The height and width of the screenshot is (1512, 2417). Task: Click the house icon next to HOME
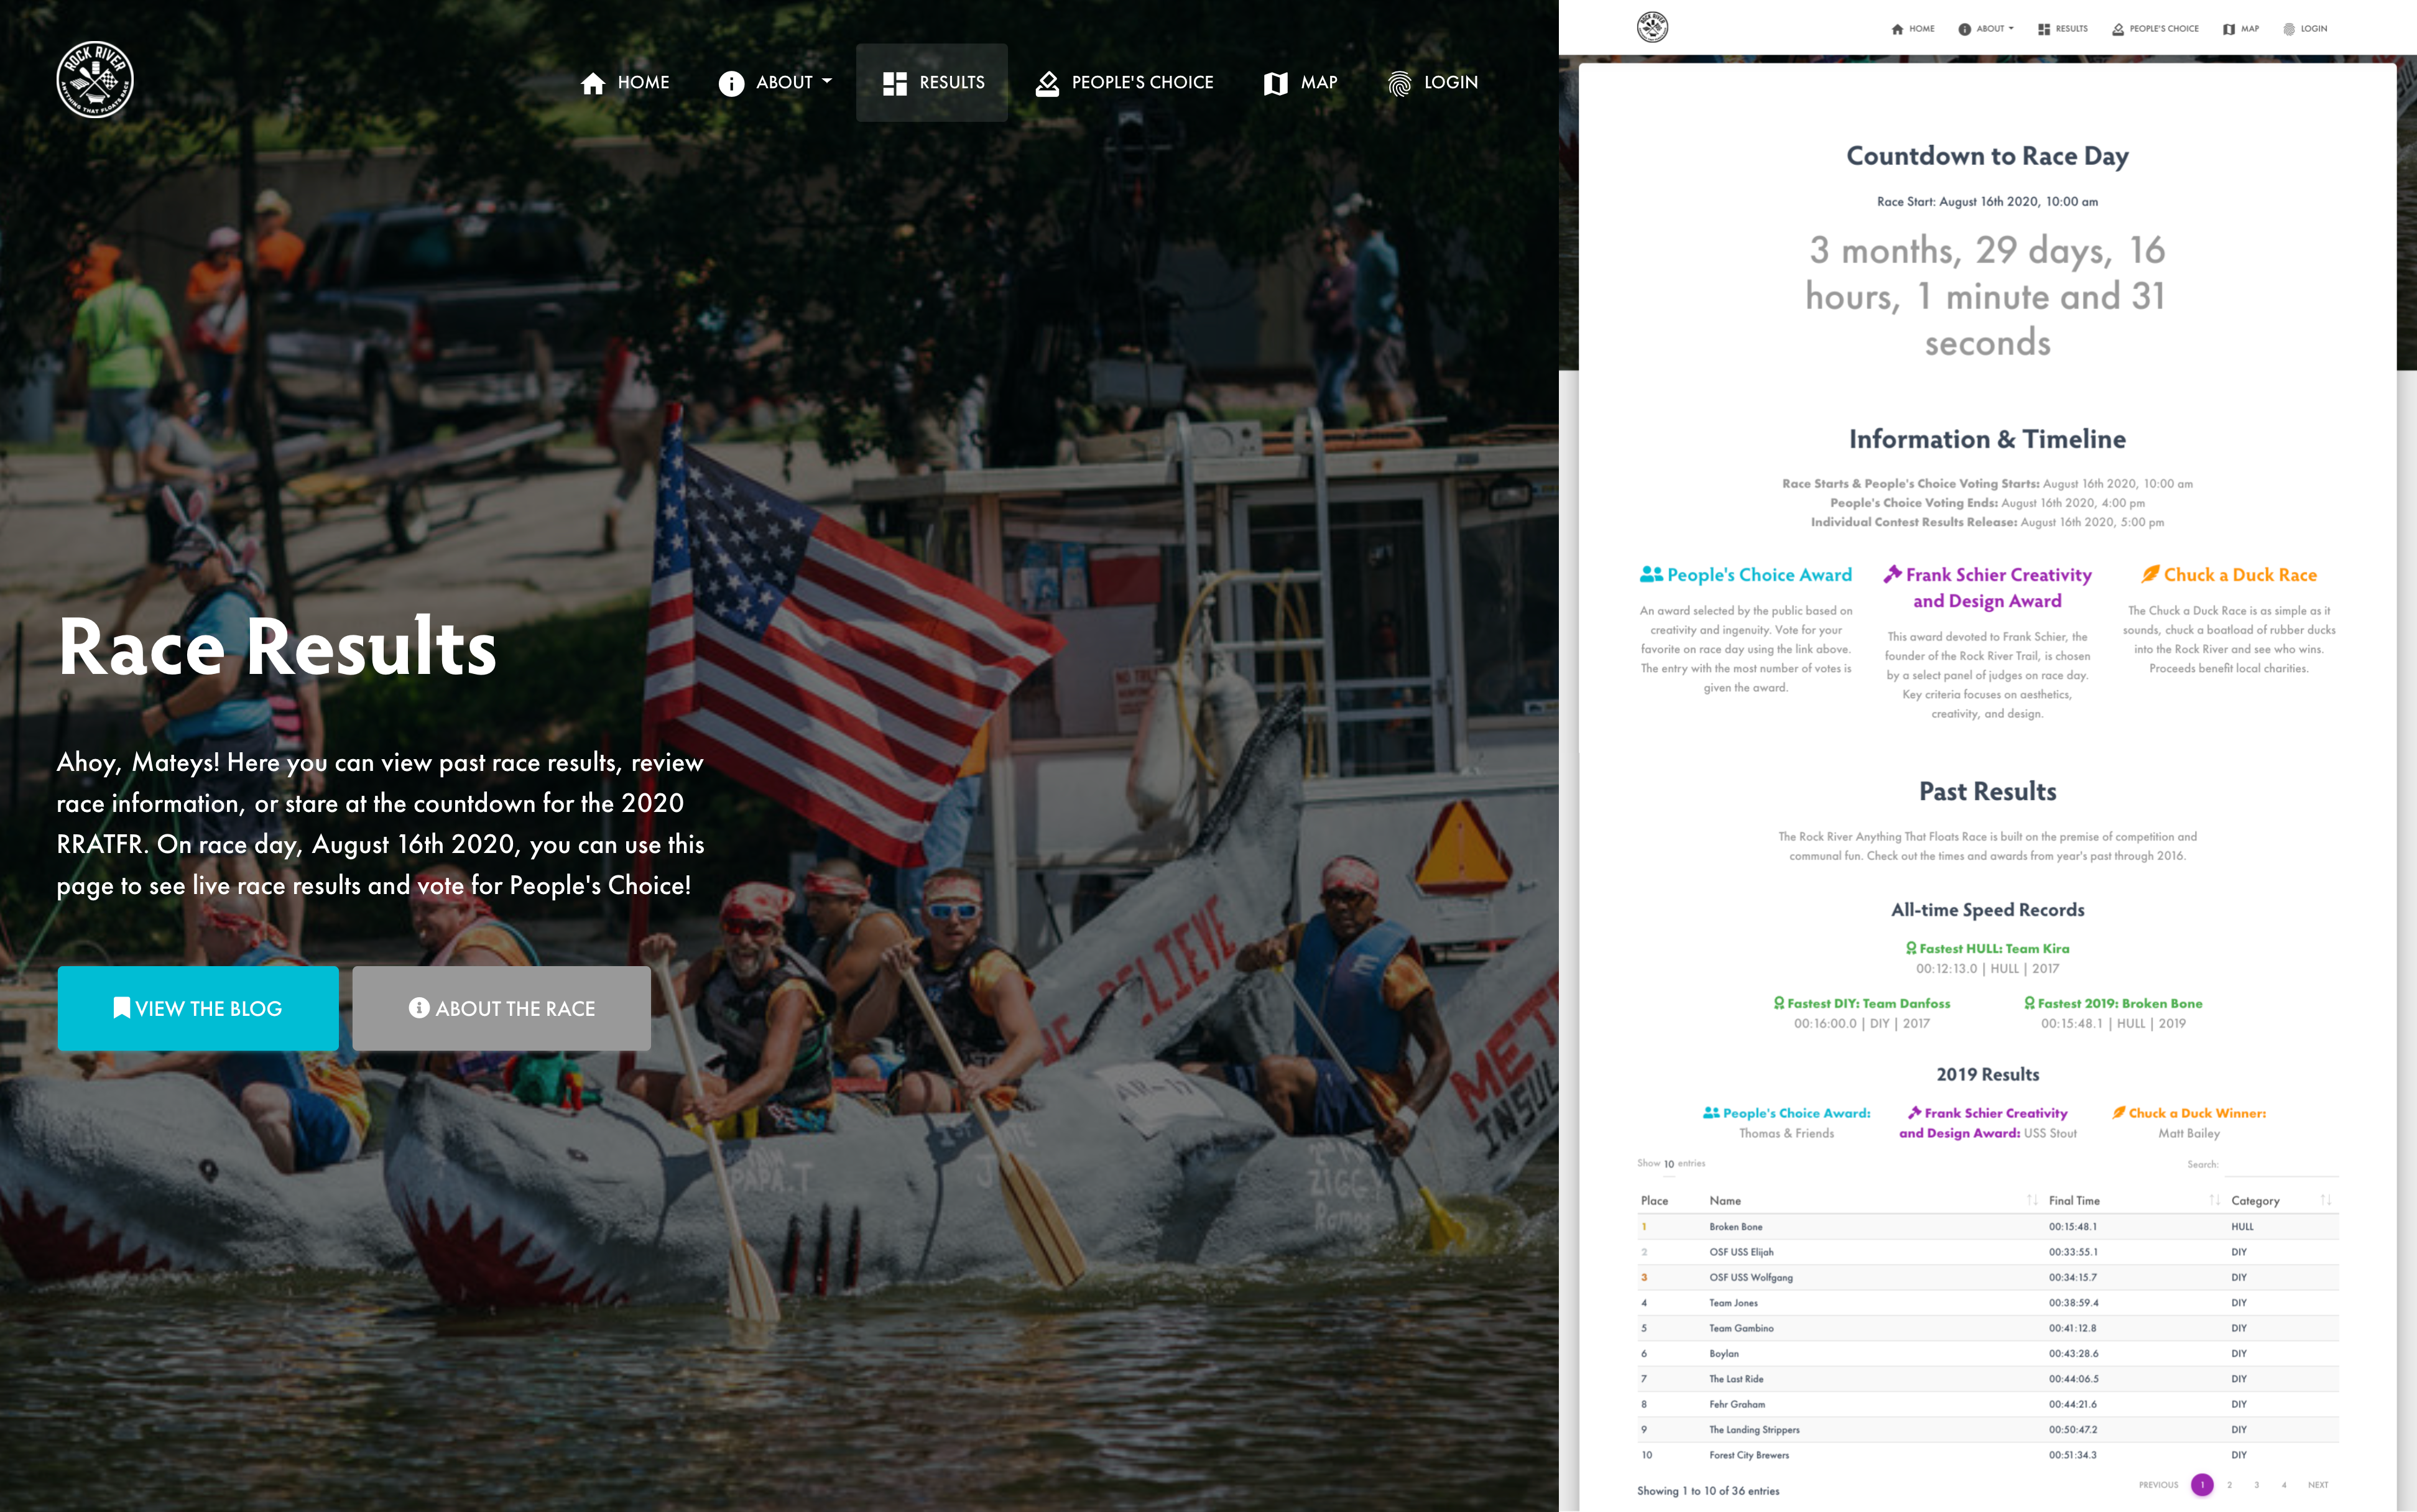click(592, 83)
